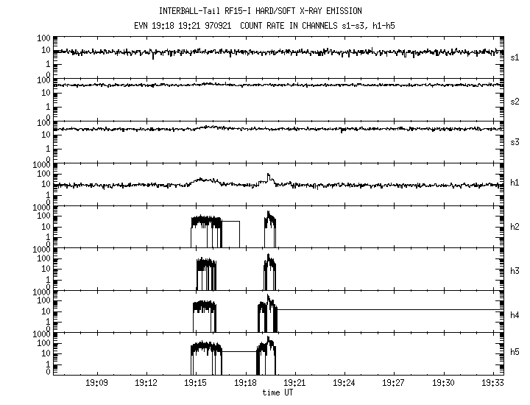The width and height of the screenshot is (530, 405).
Task: Select the 19:12 time tick label
Action: (x=146, y=384)
